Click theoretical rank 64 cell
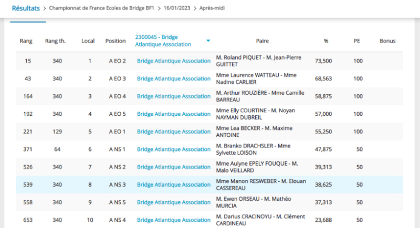 tap(57, 149)
